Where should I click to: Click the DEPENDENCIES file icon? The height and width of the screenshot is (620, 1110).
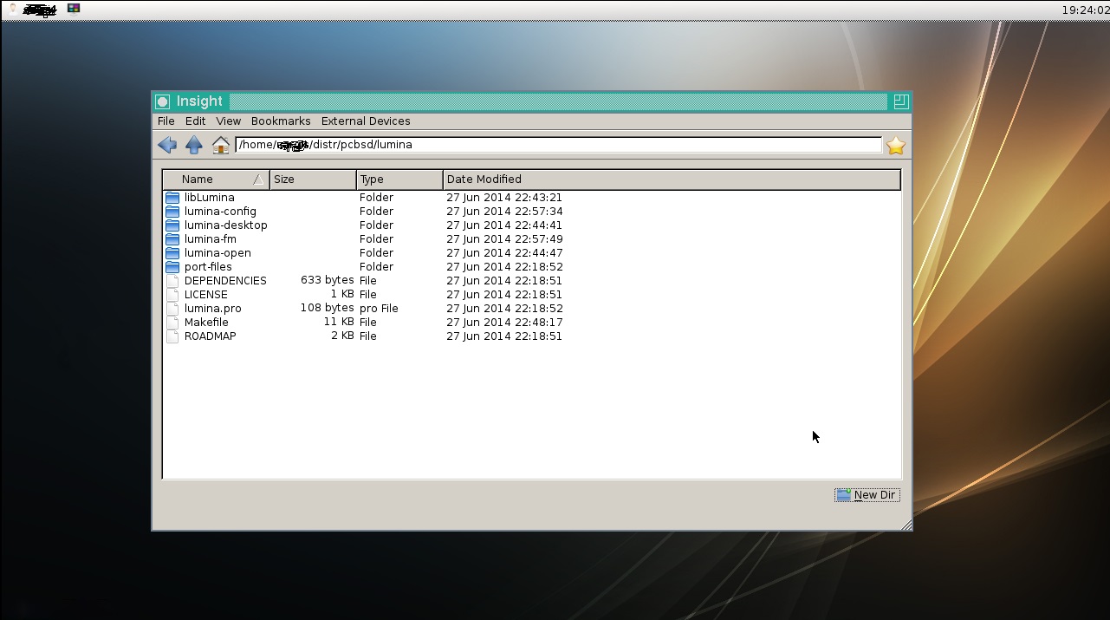point(172,281)
